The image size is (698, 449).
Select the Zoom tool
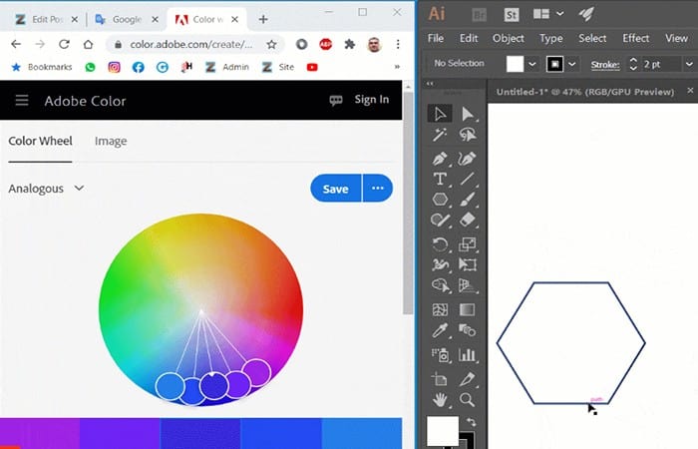467,399
